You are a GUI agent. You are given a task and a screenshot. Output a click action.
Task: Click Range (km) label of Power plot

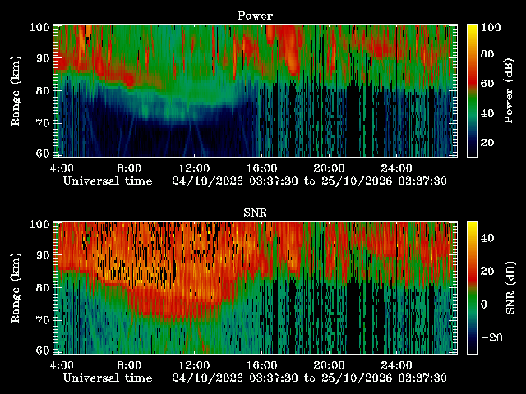coord(16,91)
